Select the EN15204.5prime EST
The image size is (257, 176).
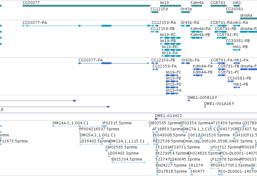coord(128,162)
